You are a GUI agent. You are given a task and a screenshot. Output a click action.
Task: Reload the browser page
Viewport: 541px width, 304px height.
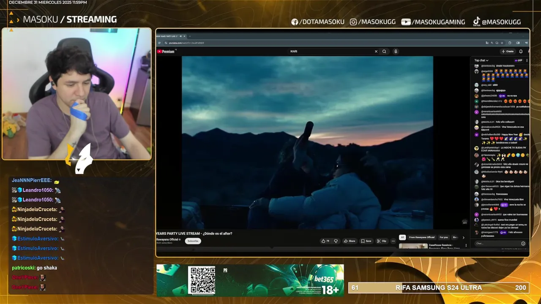[159, 43]
